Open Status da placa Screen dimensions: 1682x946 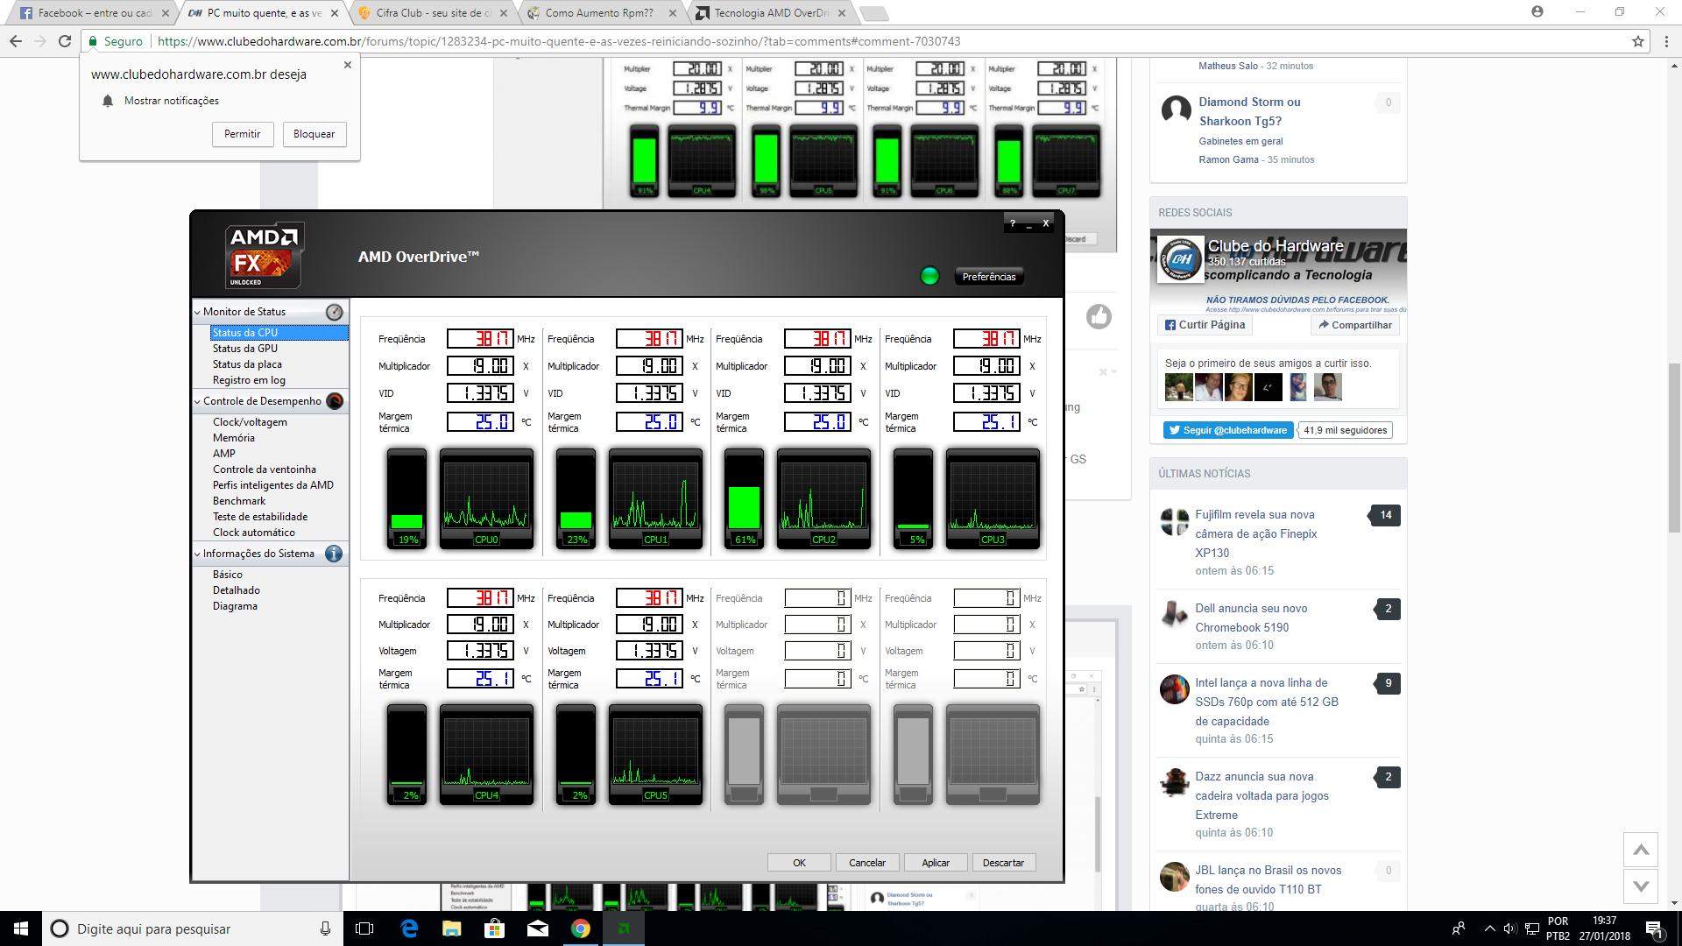(247, 364)
